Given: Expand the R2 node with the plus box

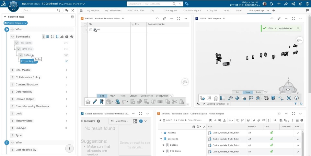Looking at the screenshot, I should pyautogui.click(x=91, y=30).
